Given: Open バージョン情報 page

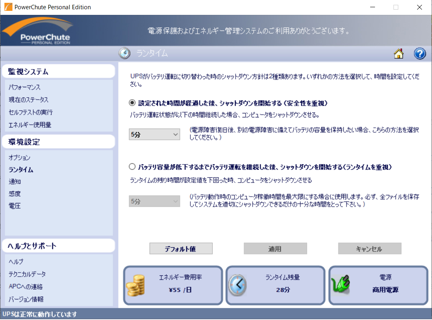Looking at the screenshot, I should click(x=26, y=299).
